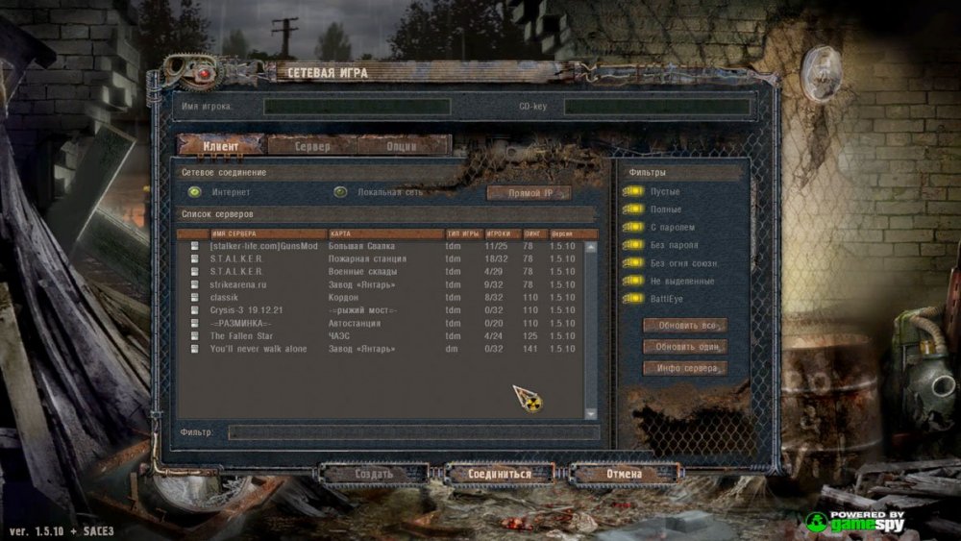The height and width of the screenshot is (541, 961).
Task: Select the classik server
Action: 380,297
